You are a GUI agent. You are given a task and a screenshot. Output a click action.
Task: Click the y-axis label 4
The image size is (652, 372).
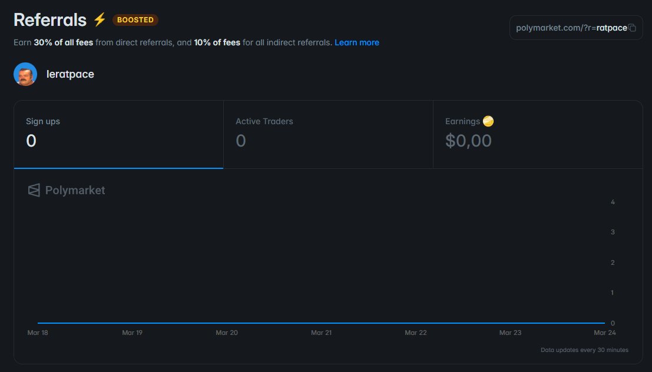pos(613,202)
